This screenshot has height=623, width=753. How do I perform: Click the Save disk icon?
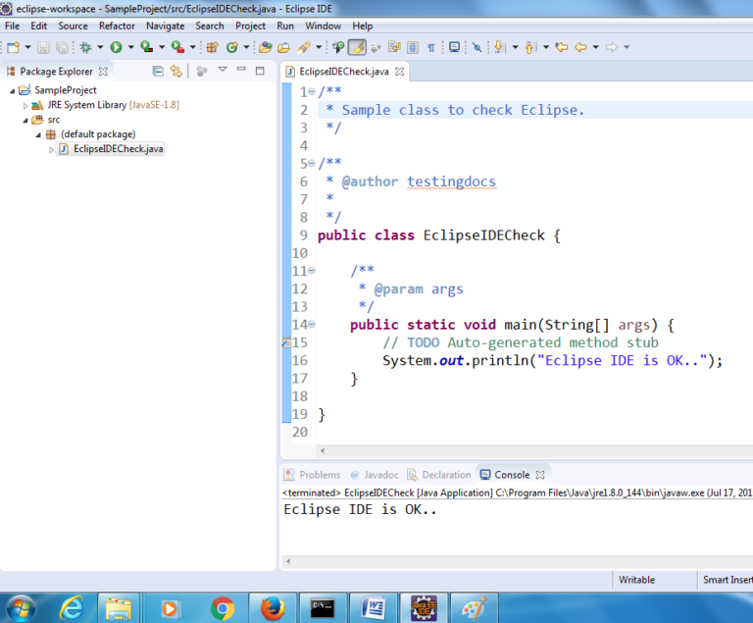[x=44, y=46]
